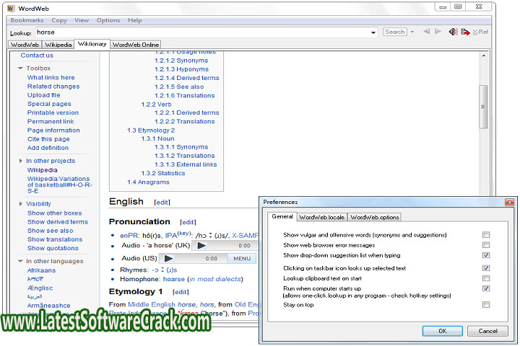Open the Bookmarks menu

point(27,20)
